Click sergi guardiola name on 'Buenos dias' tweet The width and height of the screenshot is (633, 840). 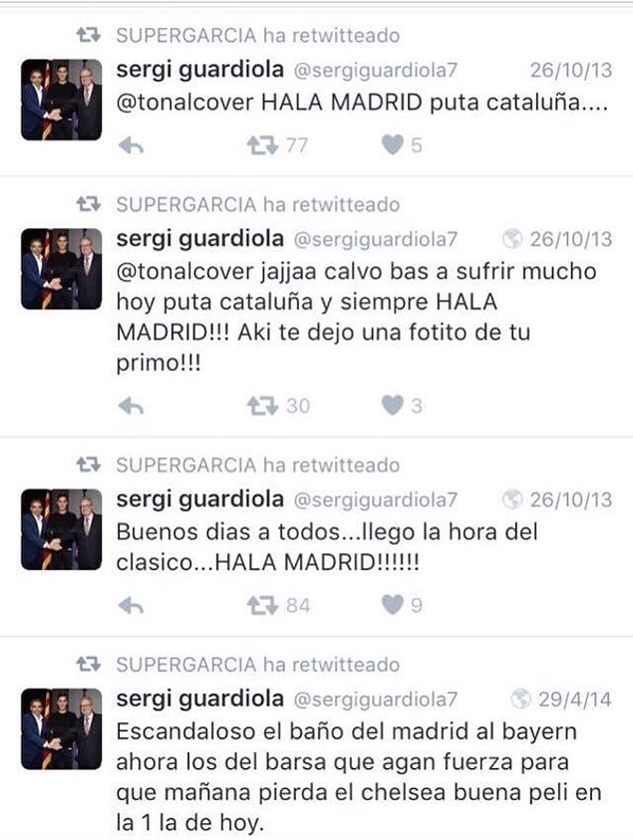coord(200,500)
